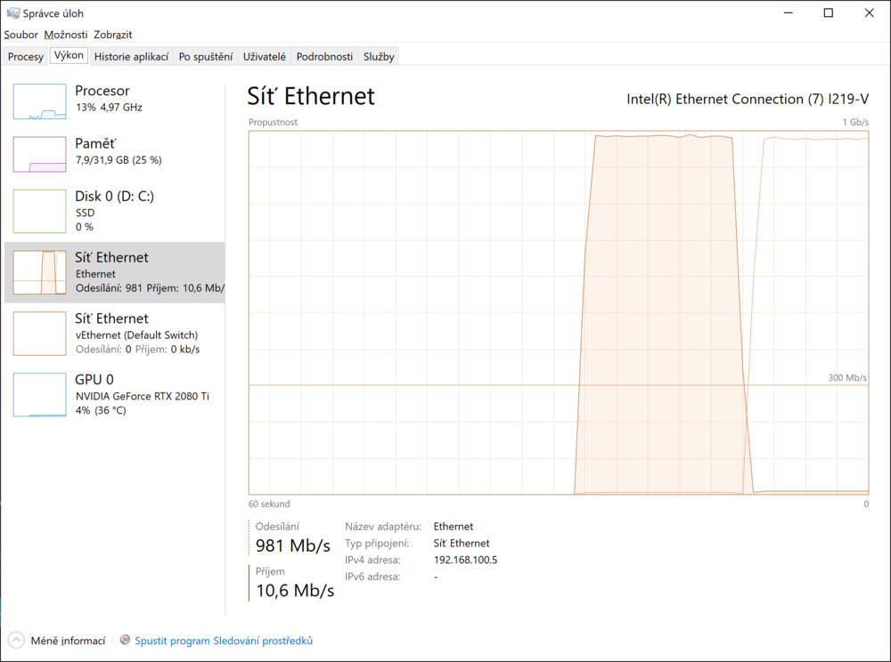This screenshot has width=891, height=662.
Task: Maximize the Správce úloh window
Action: coord(829,12)
